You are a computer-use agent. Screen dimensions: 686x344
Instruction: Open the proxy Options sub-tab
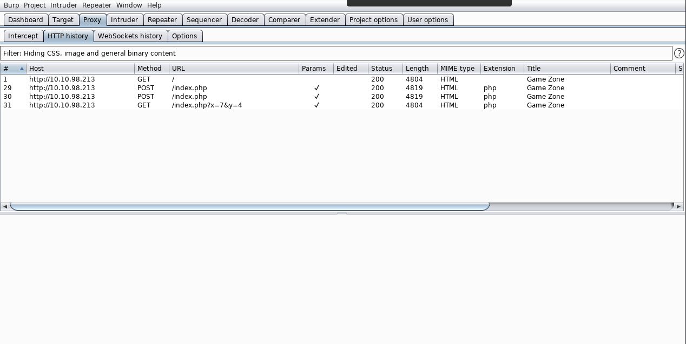click(x=184, y=36)
